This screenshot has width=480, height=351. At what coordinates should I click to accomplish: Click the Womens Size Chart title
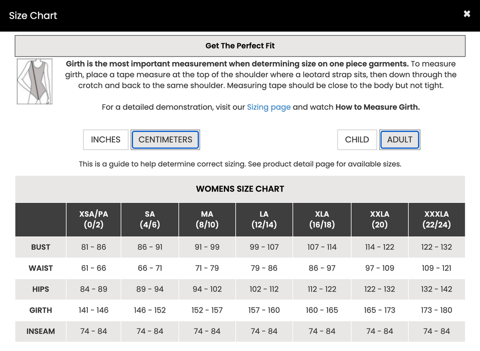pyautogui.click(x=240, y=189)
